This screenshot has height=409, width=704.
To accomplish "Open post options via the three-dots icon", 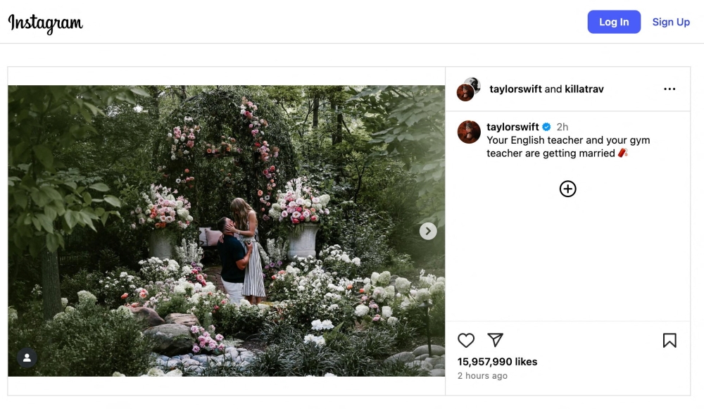I will 670,89.
